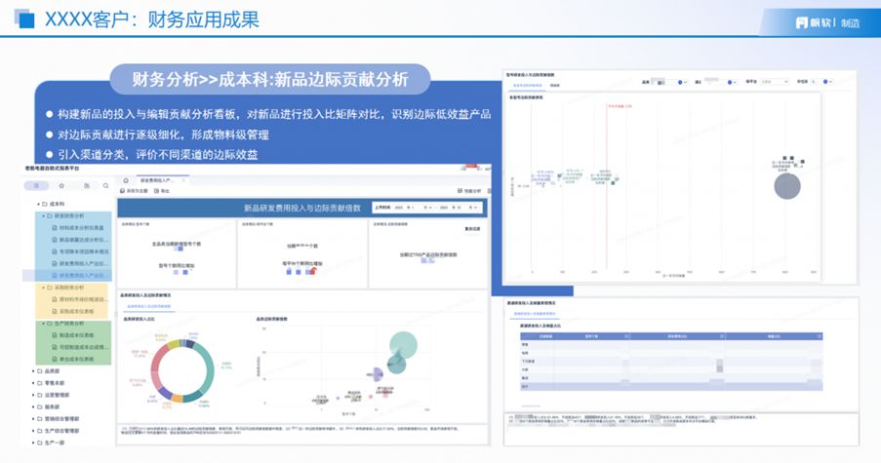Expand the 营销综合管理部 node arrow
The image size is (881, 463).
(33, 419)
